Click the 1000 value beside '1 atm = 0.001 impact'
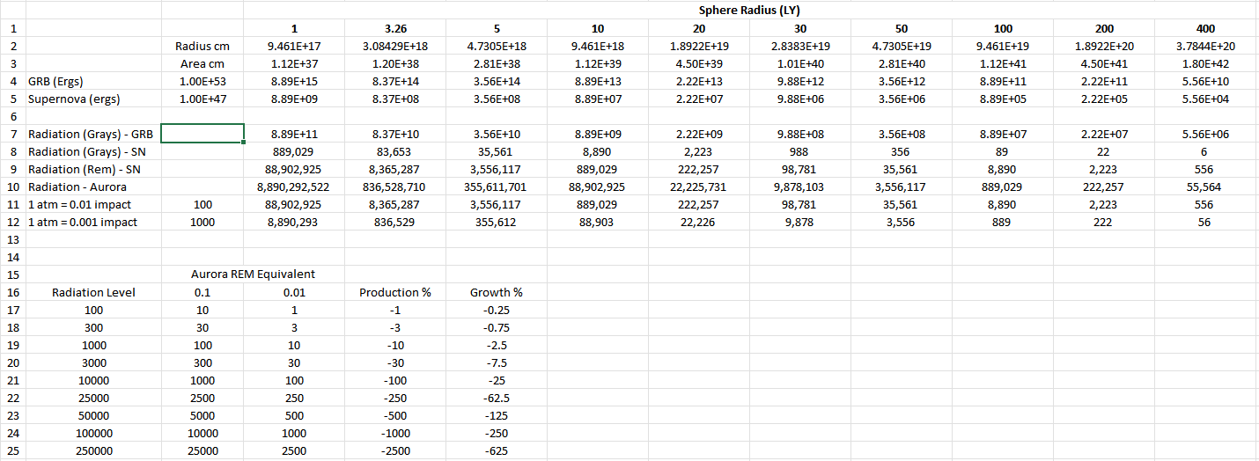 202,222
